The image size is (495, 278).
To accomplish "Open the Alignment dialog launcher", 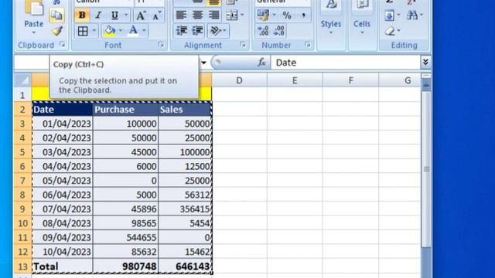I will 243,45.
